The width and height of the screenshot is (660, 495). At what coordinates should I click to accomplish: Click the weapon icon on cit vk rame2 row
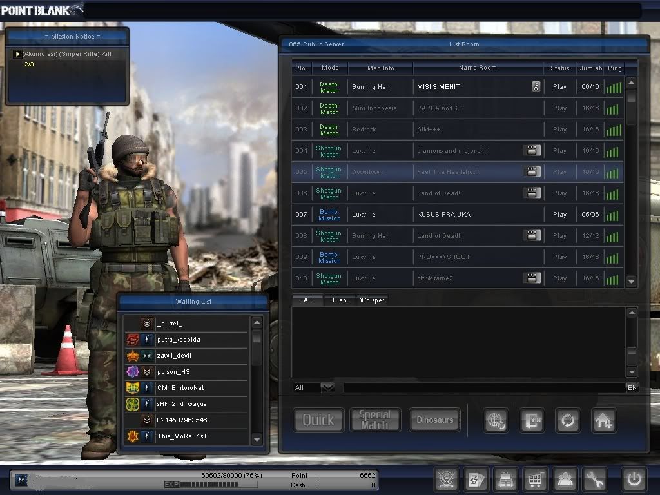(x=532, y=278)
